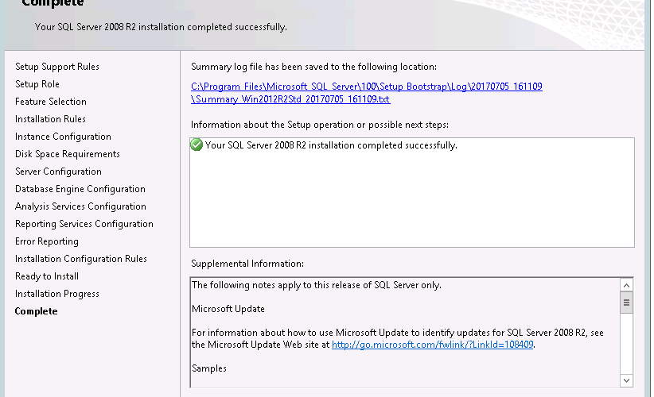Open the Microsoft Update fwlink URL
Viewport: 654px width, 397px height.
[432, 345]
